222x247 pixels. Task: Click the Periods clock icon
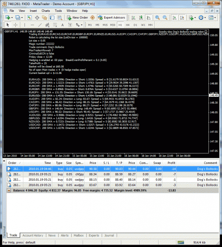tap(201, 17)
